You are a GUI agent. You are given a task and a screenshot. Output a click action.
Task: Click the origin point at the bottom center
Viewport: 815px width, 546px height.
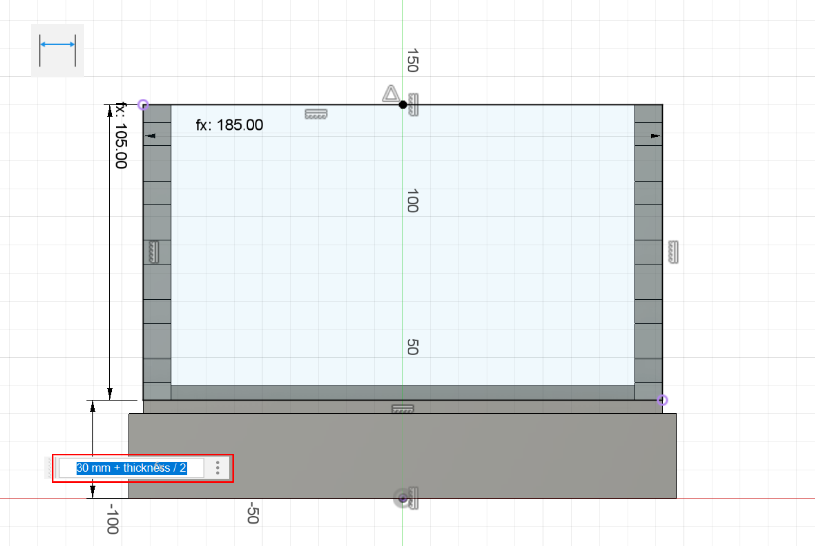[403, 498]
